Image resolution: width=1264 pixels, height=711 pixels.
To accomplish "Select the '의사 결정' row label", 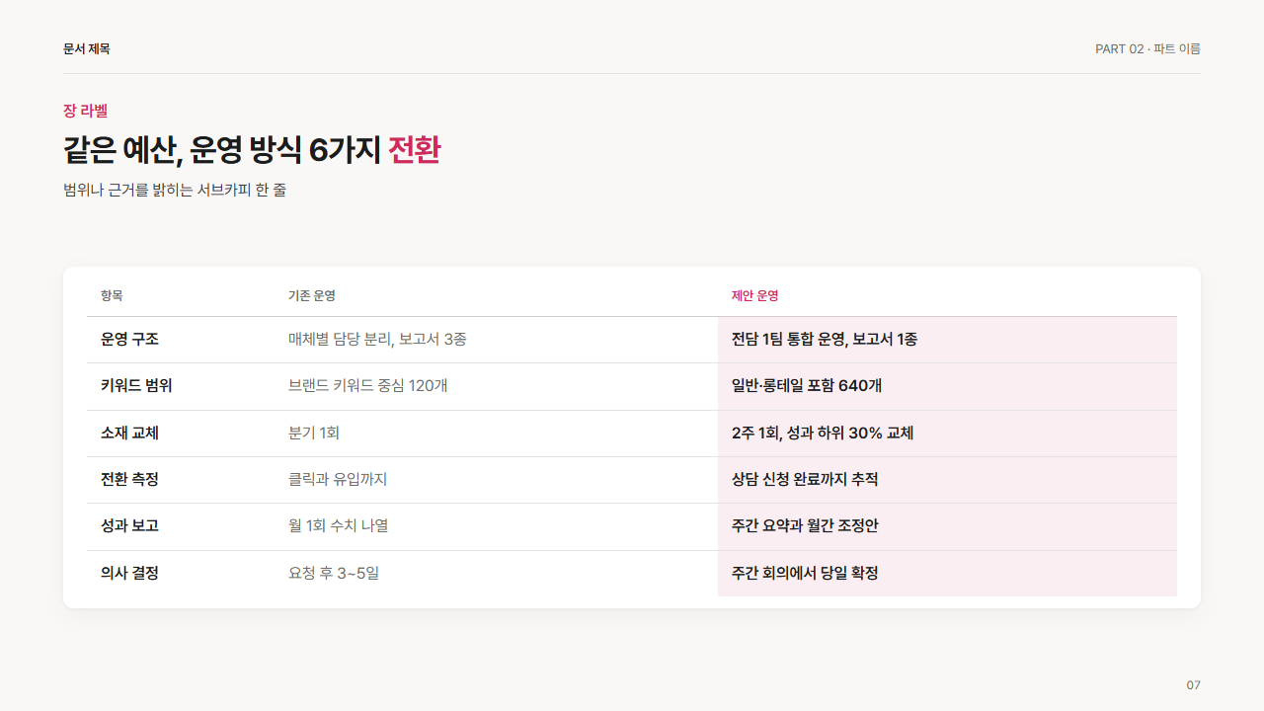I will pyautogui.click(x=130, y=573).
